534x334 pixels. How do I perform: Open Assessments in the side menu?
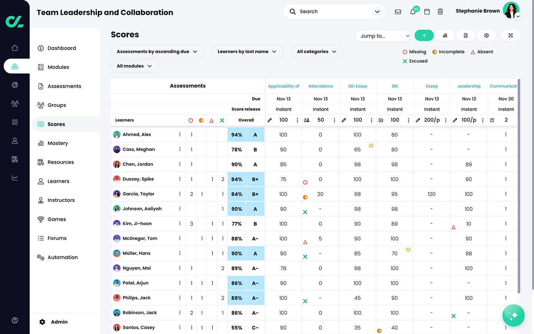pyautogui.click(x=64, y=86)
